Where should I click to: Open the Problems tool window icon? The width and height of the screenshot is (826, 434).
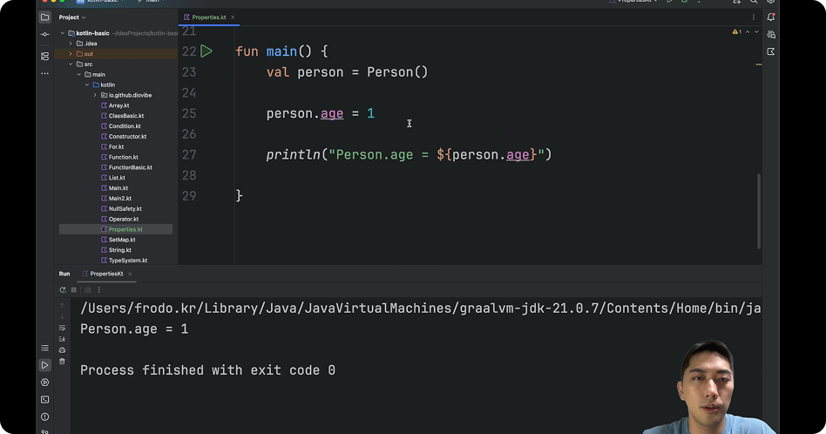45,417
